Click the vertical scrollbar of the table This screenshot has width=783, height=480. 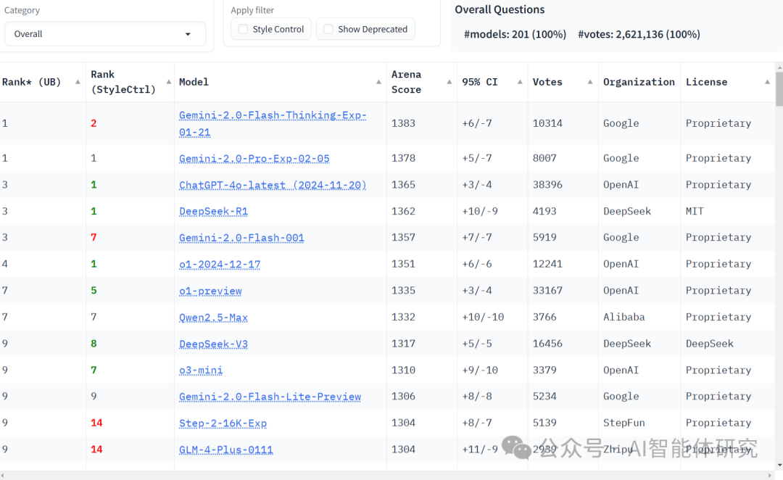pos(779,91)
